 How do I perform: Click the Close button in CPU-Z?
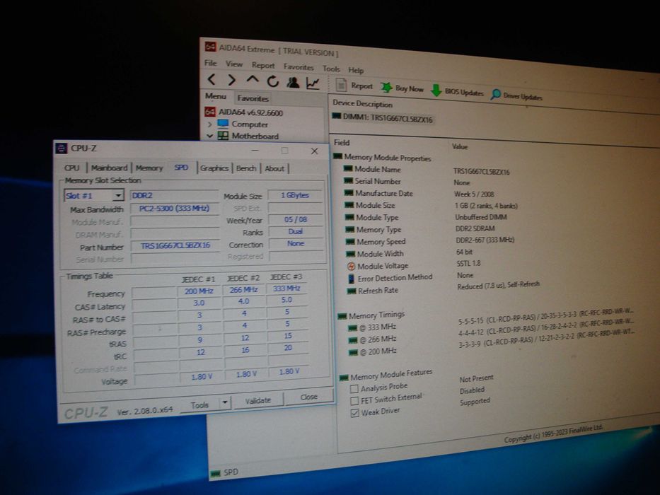309,397
